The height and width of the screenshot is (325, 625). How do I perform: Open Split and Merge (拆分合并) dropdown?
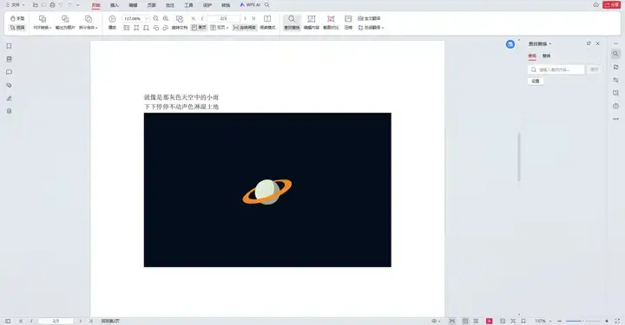[x=88, y=23]
